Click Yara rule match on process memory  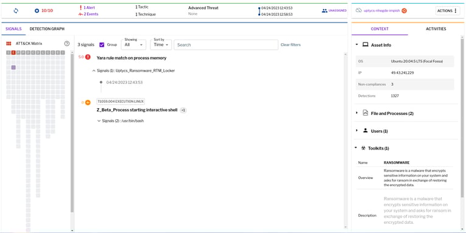click(132, 58)
